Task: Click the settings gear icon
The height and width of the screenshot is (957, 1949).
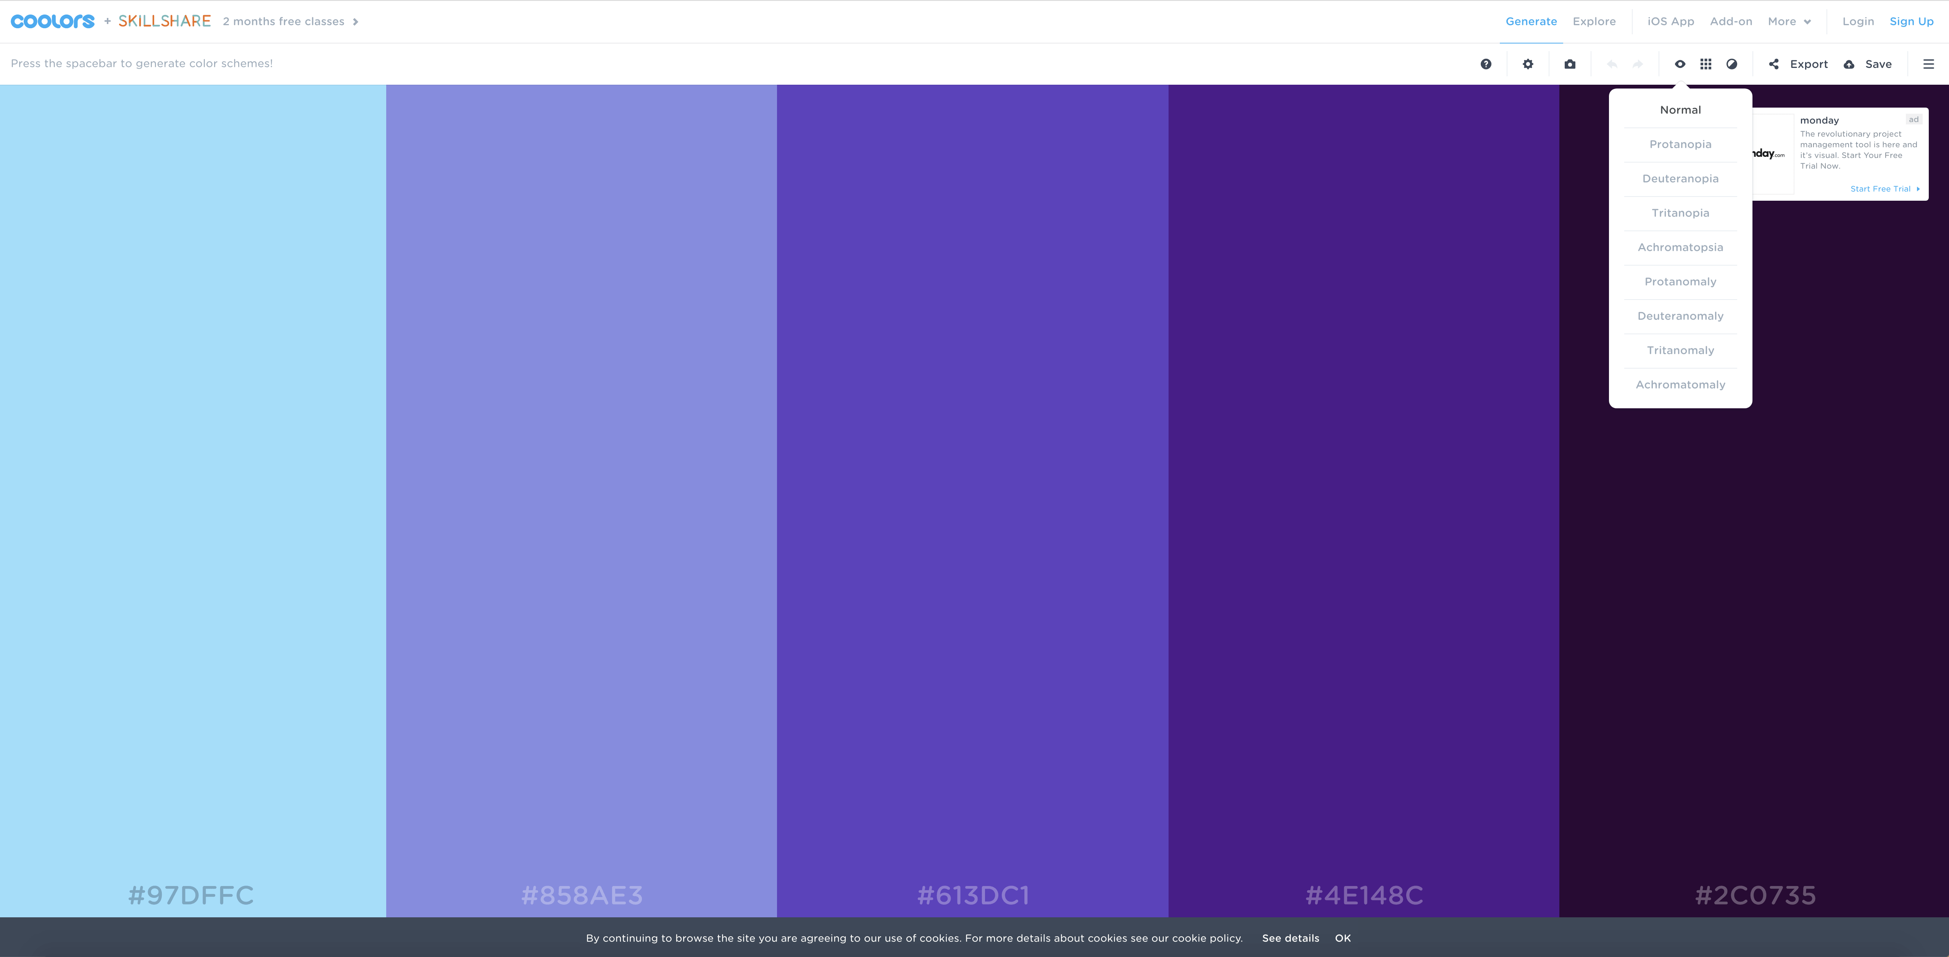Action: pyautogui.click(x=1528, y=63)
